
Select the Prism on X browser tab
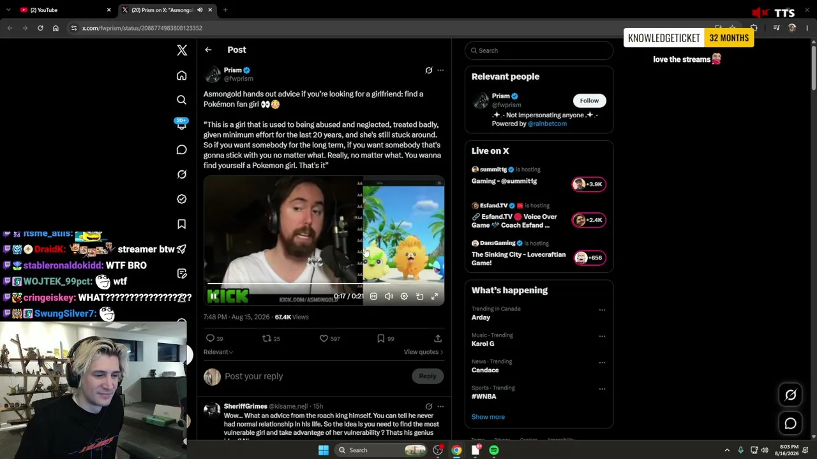point(167,10)
